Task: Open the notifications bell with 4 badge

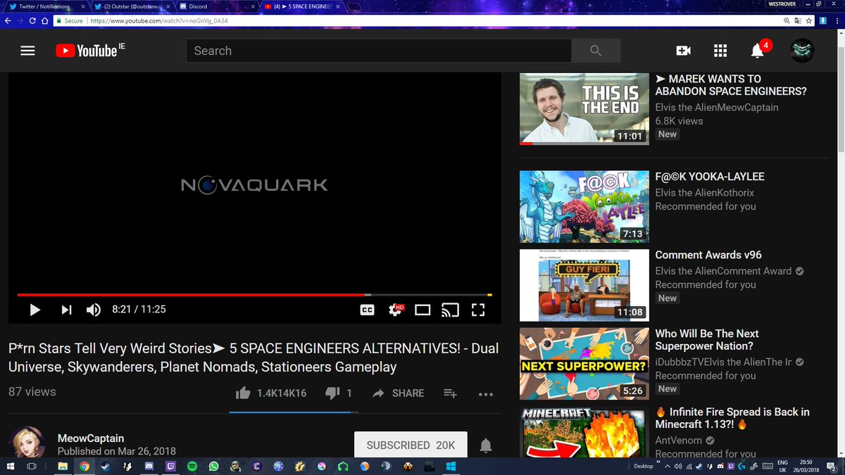Action: (x=759, y=49)
